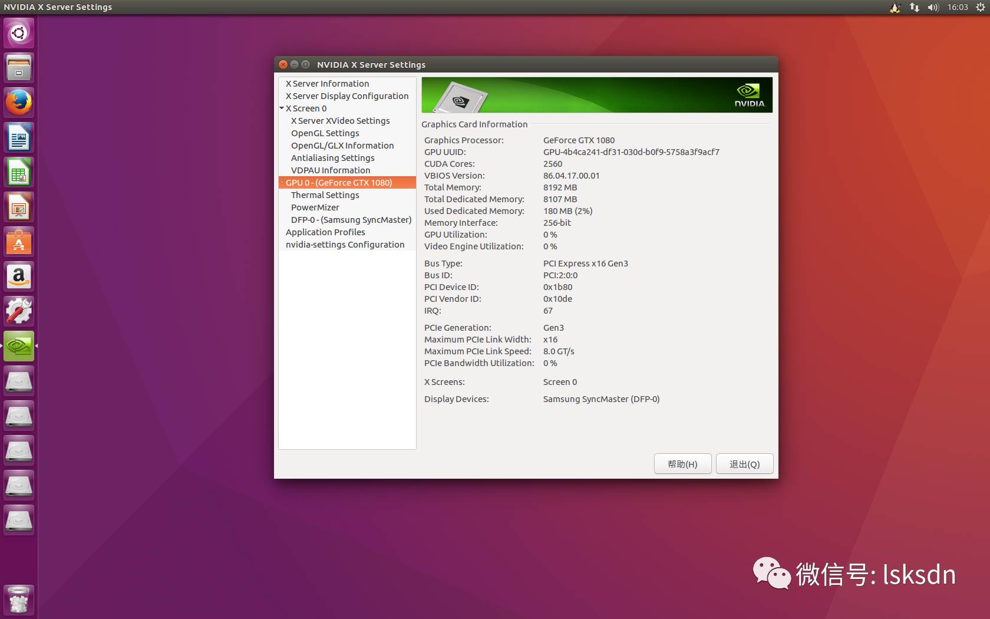
Task: Open OpenGL/GLX Information page
Action: [342, 145]
